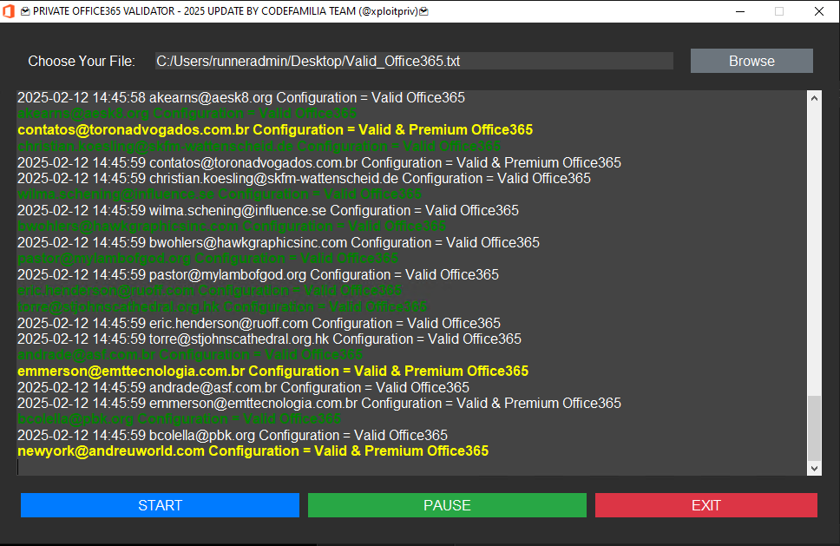Click the timestamped bwohlers@hawkgraphicsinc.com line
The image size is (840, 546).
pos(279,242)
